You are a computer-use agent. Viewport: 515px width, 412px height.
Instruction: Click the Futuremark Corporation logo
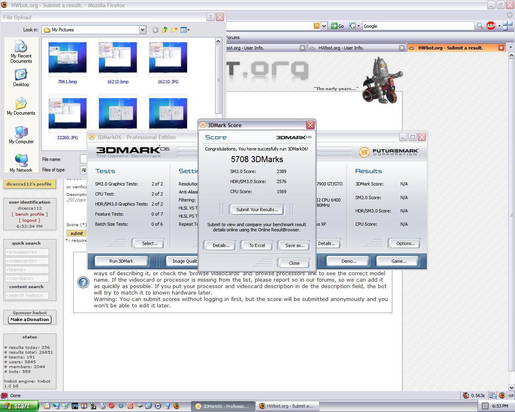pyautogui.click(x=389, y=152)
